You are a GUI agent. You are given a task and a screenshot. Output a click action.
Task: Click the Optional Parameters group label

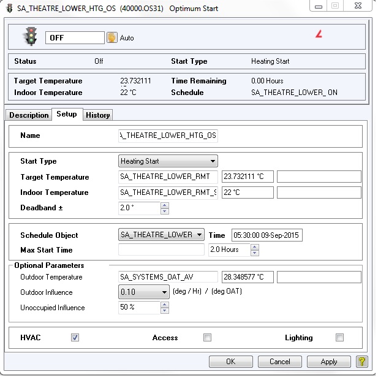[49, 265]
